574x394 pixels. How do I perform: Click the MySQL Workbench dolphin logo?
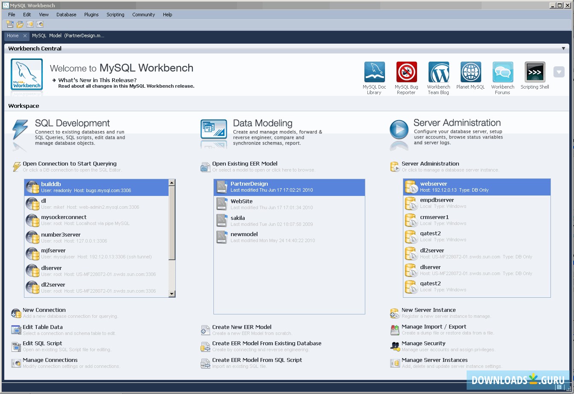[x=27, y=75]
